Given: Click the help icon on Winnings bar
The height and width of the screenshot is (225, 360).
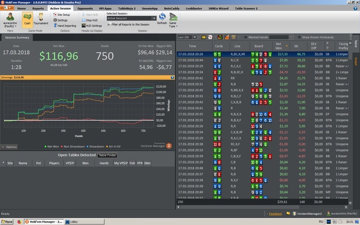Looking at the screenshot, I should tap(172, 78).
